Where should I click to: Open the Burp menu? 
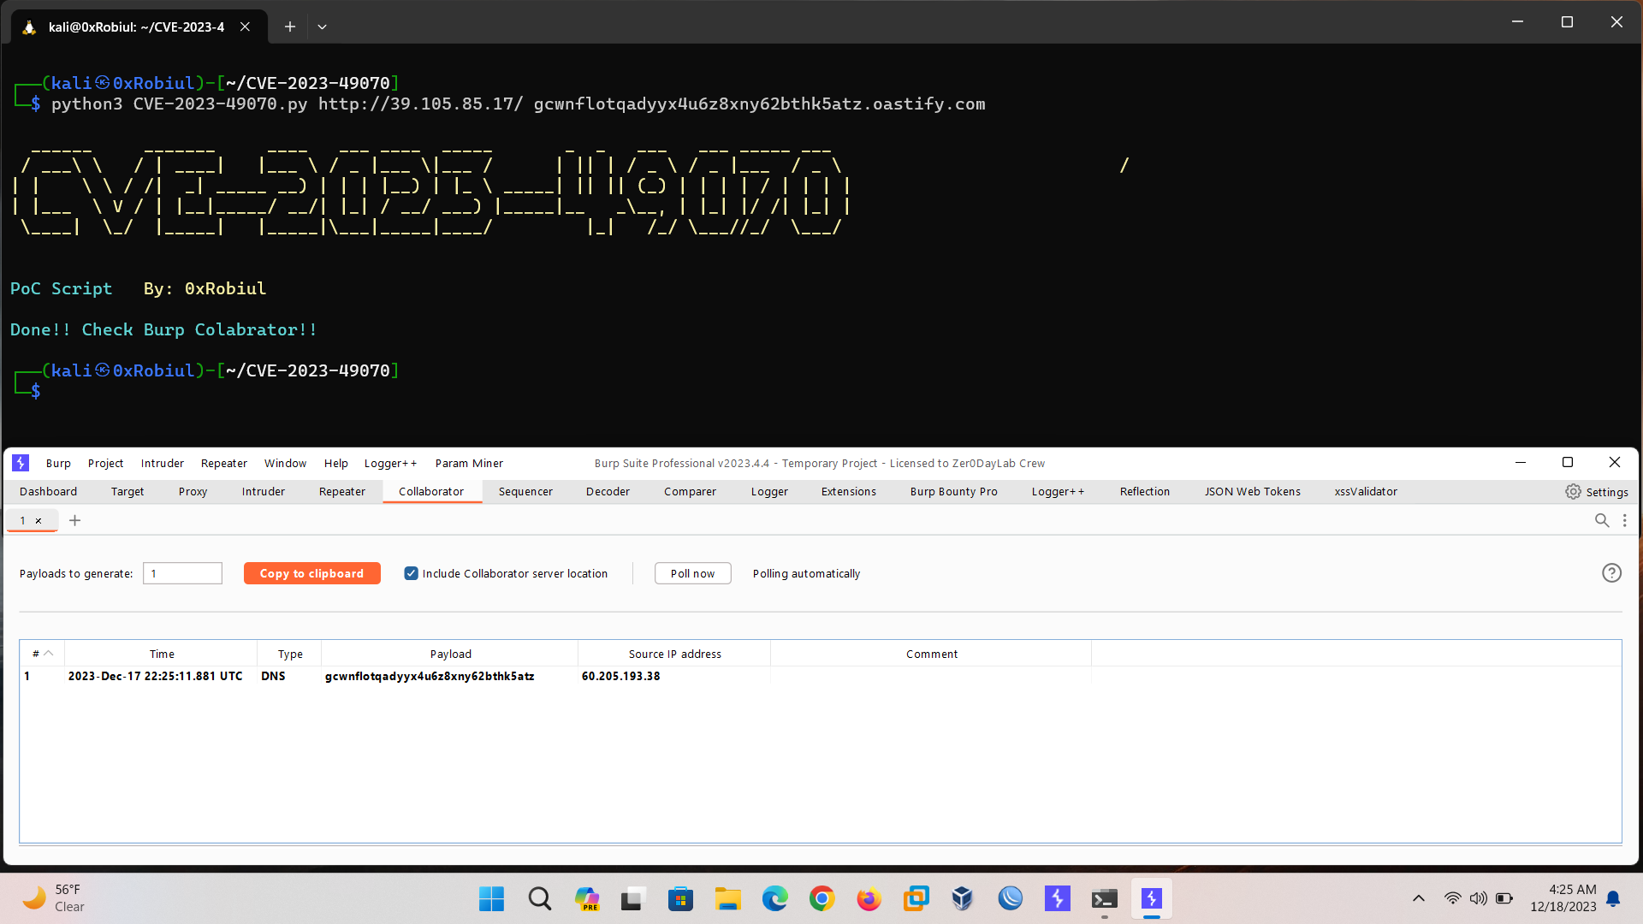point(58,463)
